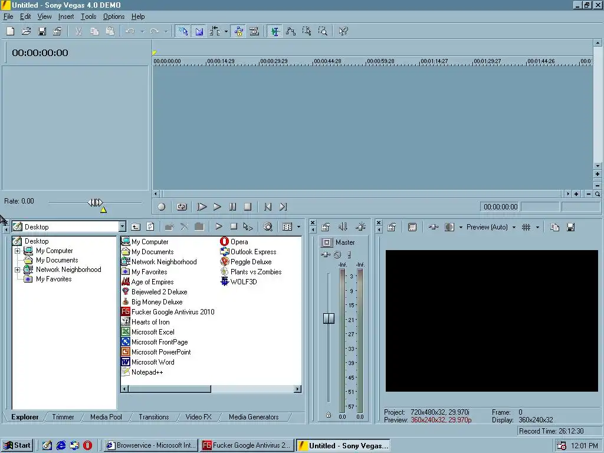Click Insert FX icon in Mixer
The image size is (604, 453).
coord(360,227)
